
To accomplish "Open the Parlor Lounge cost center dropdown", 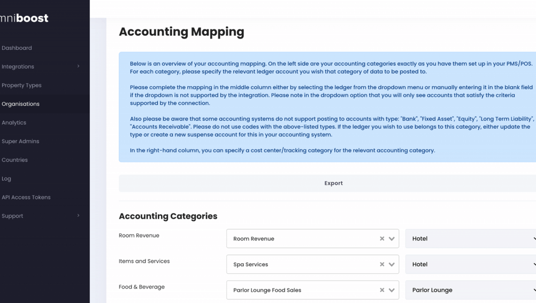I will tap(471, 290).
